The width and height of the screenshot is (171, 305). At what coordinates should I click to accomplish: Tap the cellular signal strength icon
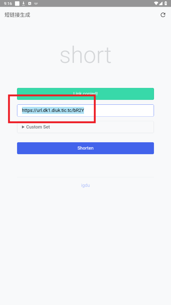pos(161,3)
